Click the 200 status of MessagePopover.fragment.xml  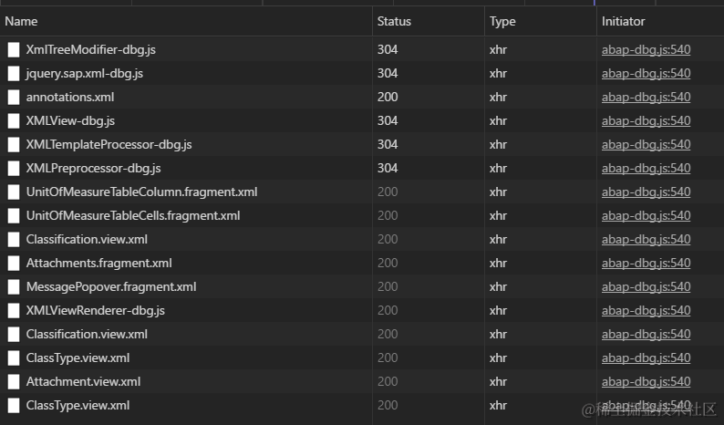coord(388,287)
